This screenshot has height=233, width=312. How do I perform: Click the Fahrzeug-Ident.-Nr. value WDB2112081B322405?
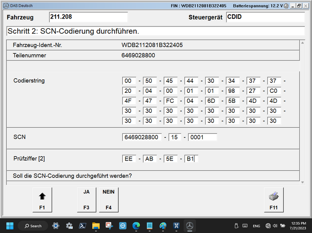click(x=152, y=45)
